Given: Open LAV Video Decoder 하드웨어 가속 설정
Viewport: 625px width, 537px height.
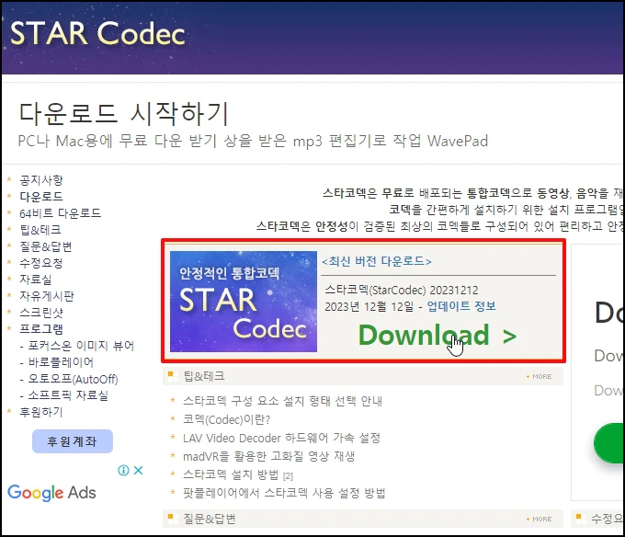Looking at the screenshot, I should click(x=282, y=438).
